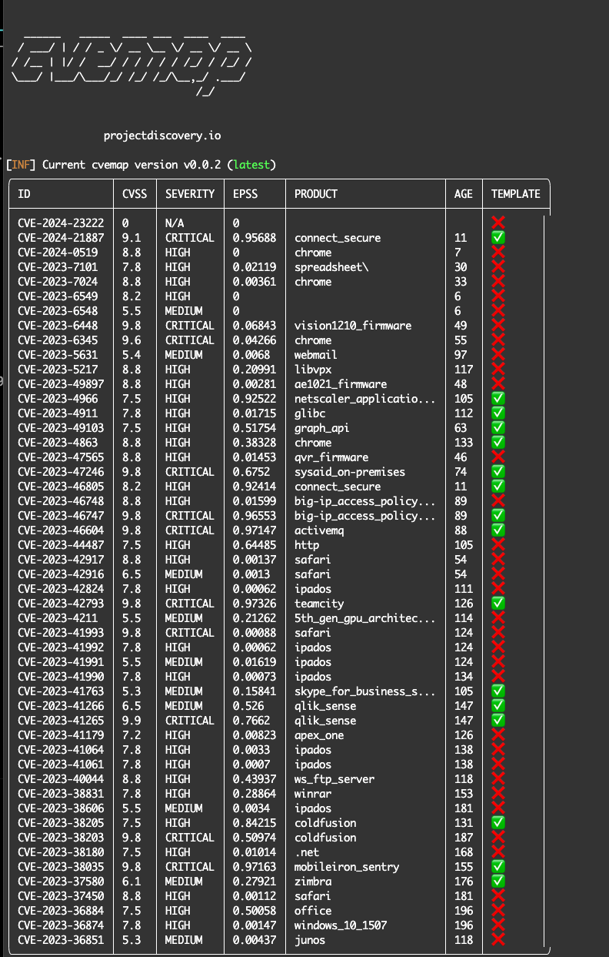Click the 'qvr_firmware' product cell
The image size is (609, 957).
[331, 457]
